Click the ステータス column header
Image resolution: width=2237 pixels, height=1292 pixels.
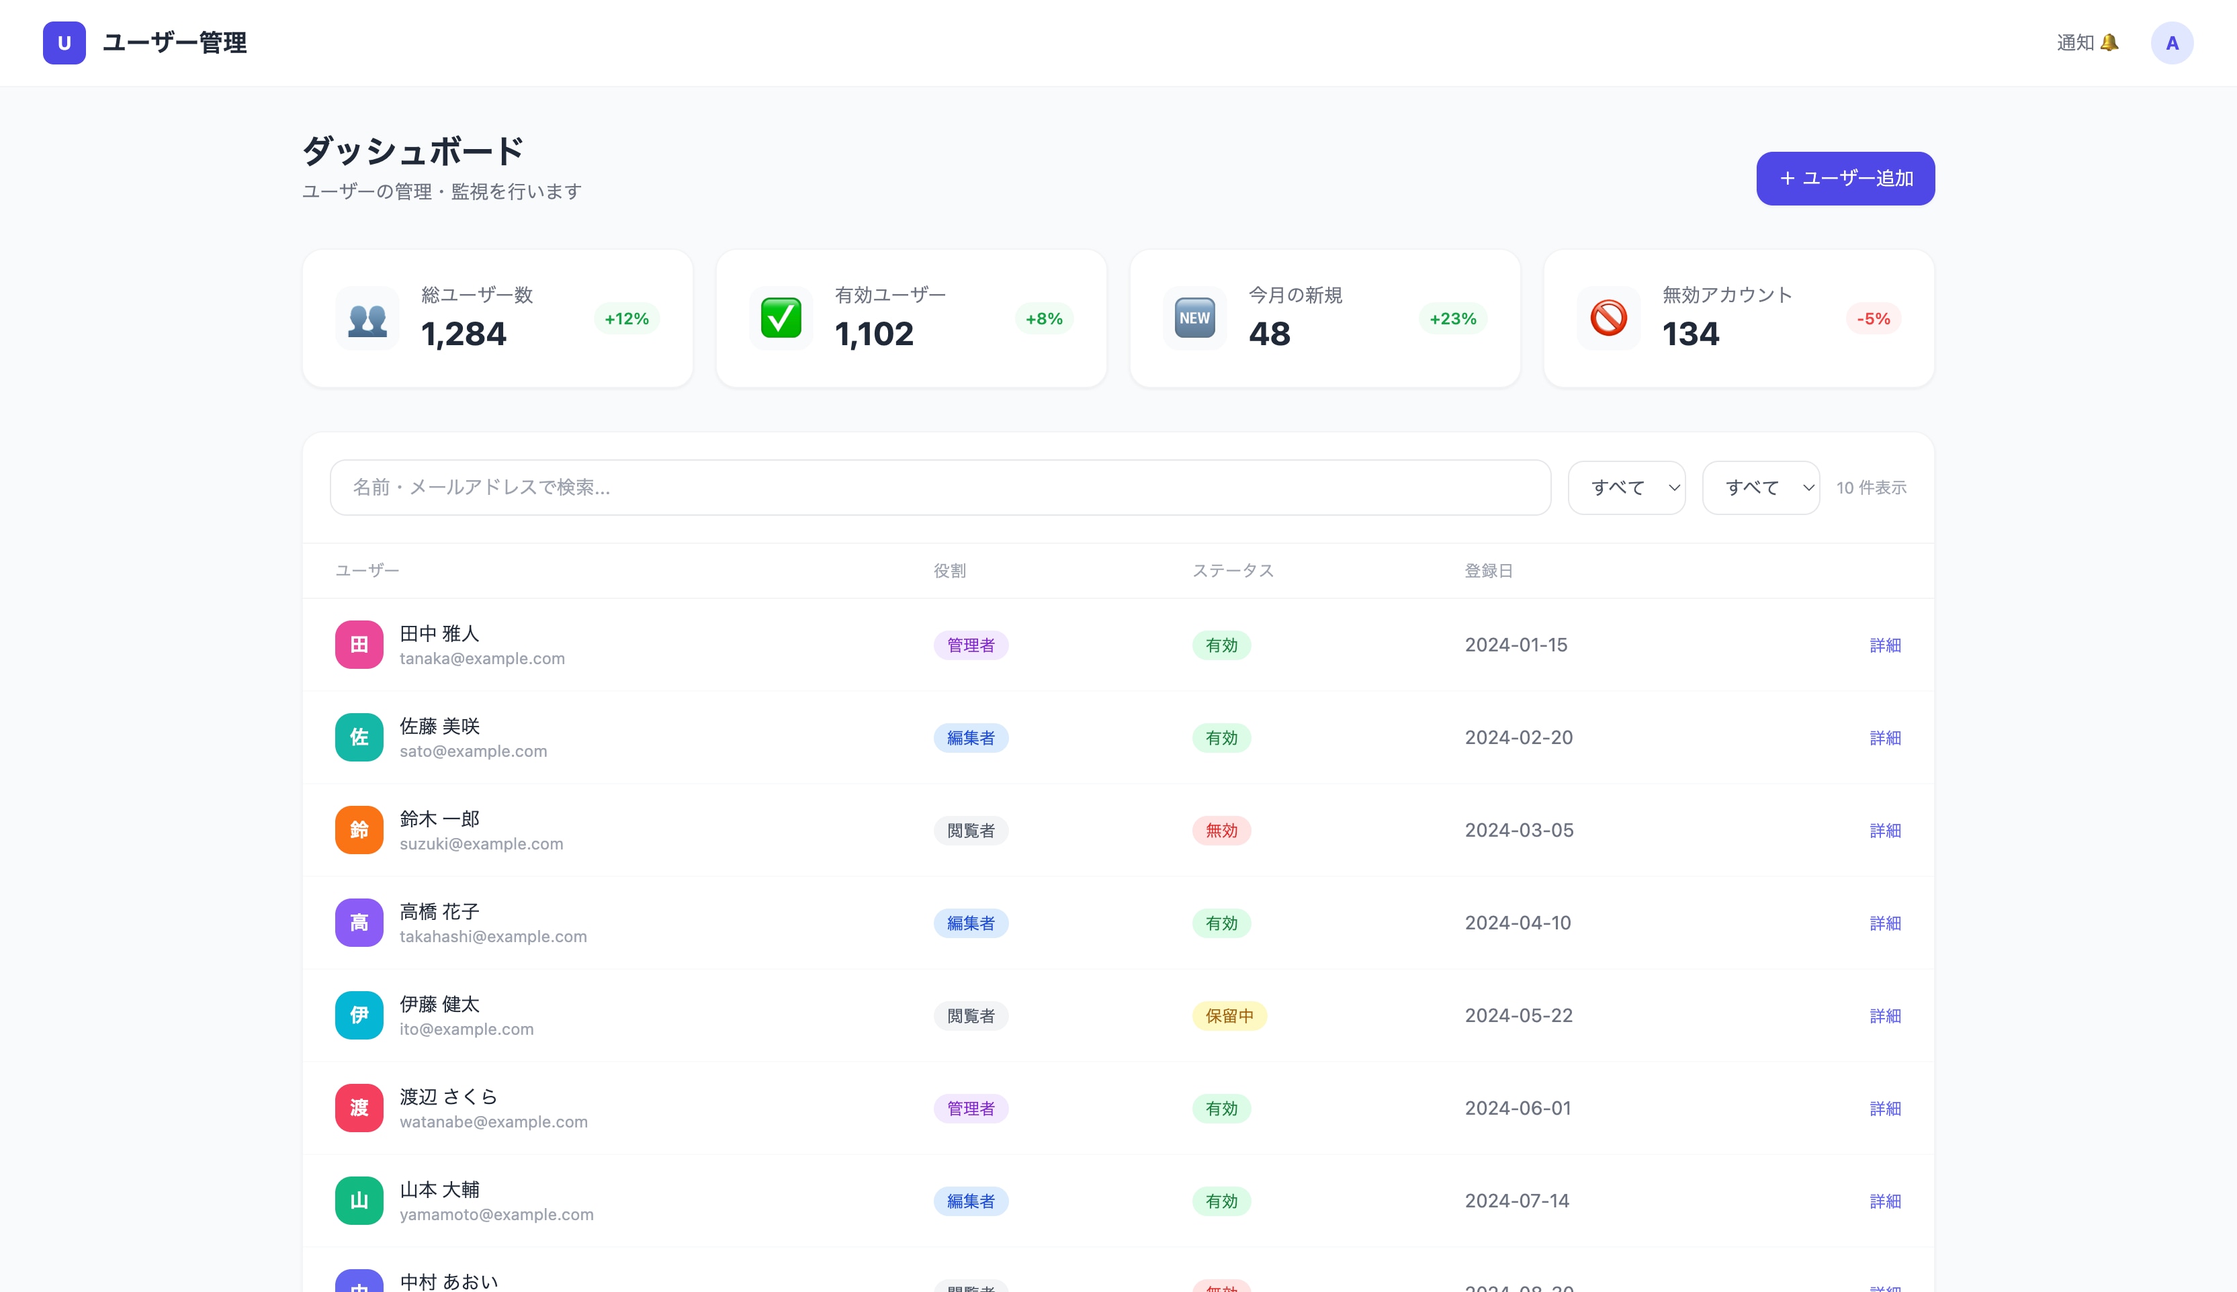[x=1232, y=571]
